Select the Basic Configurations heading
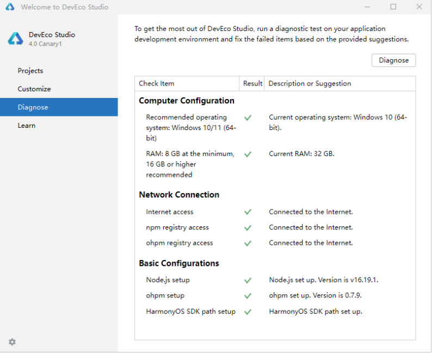The height and width of the screenshot is (353, 432). 179,263
